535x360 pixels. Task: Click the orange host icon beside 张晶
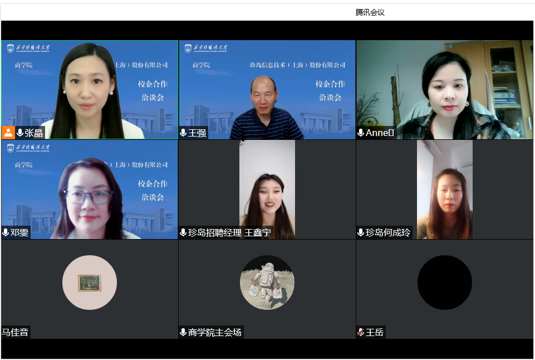(8, 133)
